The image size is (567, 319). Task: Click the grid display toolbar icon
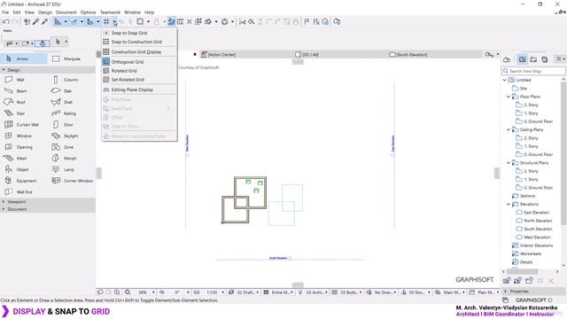click(x=106, y=21)
